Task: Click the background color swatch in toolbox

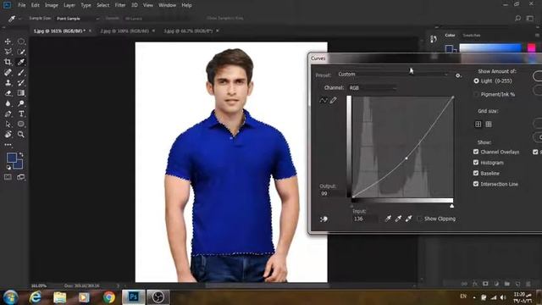Action: (19, 165)
